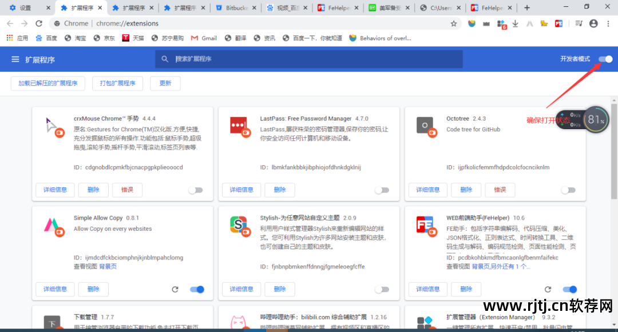The image size is (618, 332).
Task: Click the search magnifier icon
Action: click(x=165, y=59)
